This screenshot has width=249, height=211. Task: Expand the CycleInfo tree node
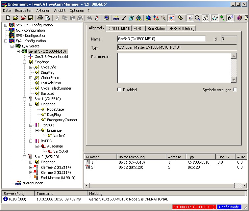(x=31, y=67)
